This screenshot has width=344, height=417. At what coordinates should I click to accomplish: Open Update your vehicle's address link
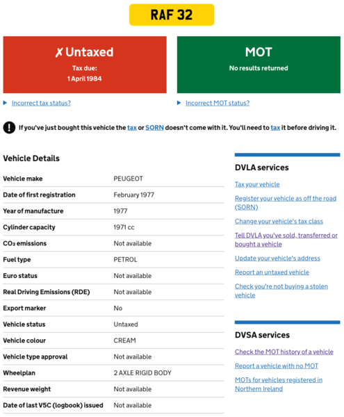click(x=277, y=259)
